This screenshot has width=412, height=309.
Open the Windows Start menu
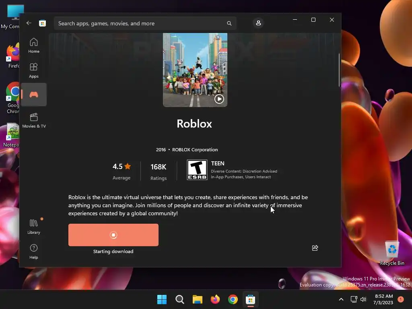tap(162, 299)
